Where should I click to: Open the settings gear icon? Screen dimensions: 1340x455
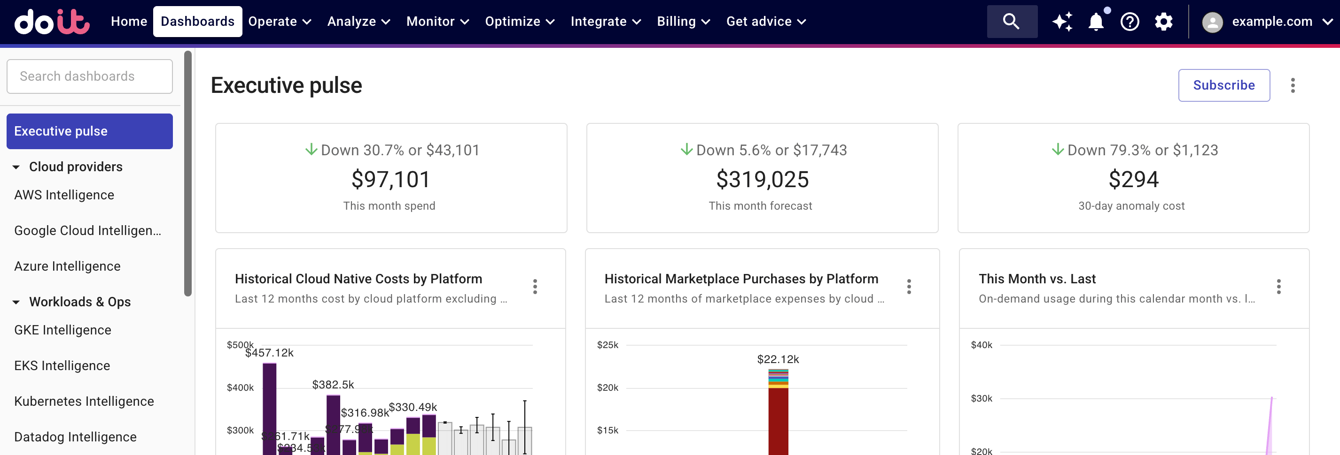pos(1164,21)
